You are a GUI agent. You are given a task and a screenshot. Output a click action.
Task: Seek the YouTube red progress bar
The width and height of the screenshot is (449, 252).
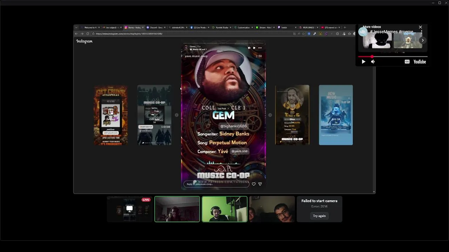[x=392, y=56]
